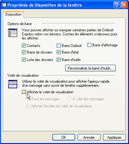Uncheck the Contacts checkbox

[x=24, y=46]
